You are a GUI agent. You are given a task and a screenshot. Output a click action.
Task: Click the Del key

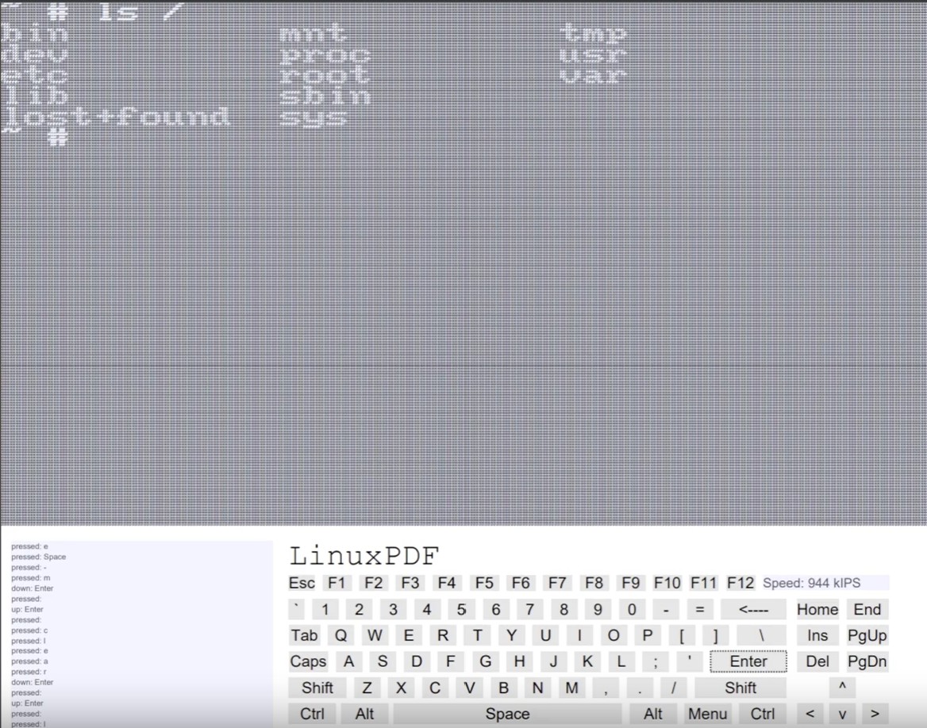(x=817, y=661)
